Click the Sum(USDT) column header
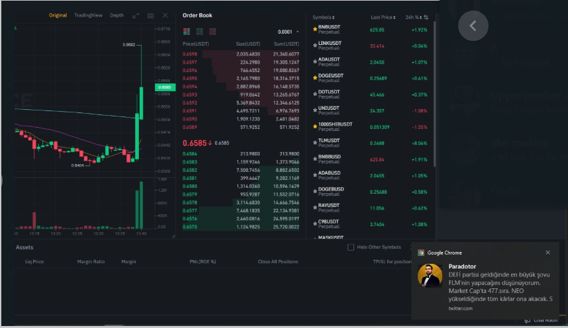This screenshot has width=568, height=328. pyautogui.click(x=287, y=44)
